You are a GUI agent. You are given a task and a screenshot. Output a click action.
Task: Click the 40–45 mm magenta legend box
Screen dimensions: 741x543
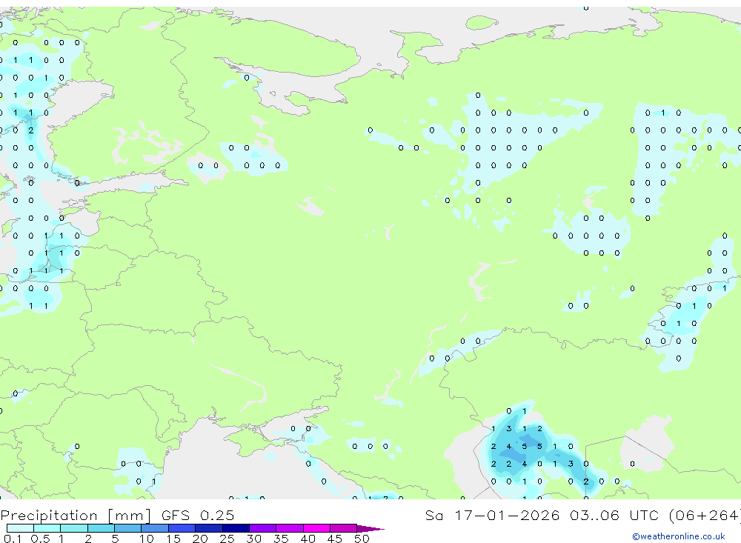point(316,528)
